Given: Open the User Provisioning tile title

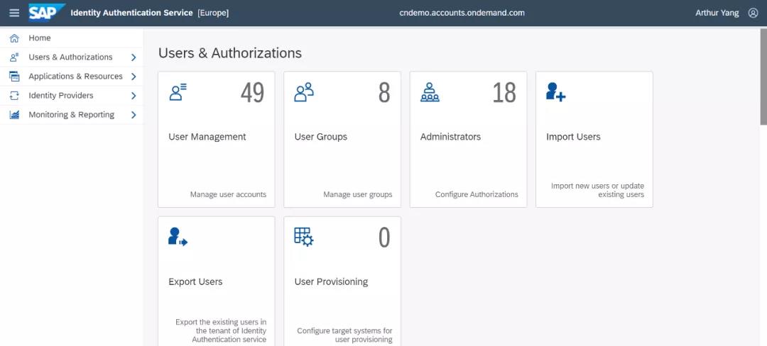Looking at the screenshot, I should point(331,281).
